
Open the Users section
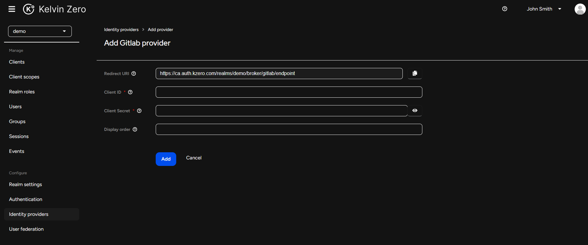tap(15, 107)
